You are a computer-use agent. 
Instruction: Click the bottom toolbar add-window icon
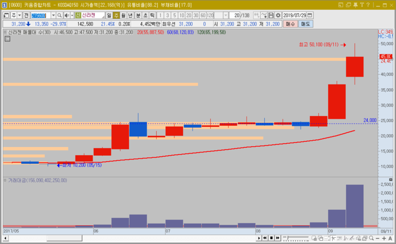coord(314,238)
